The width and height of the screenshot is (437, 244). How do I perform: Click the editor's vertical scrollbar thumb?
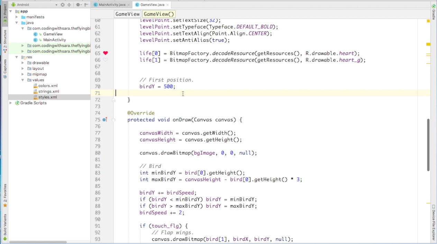(428, 145)
